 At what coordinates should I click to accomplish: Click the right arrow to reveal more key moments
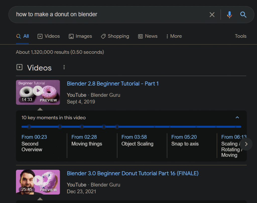246,144
